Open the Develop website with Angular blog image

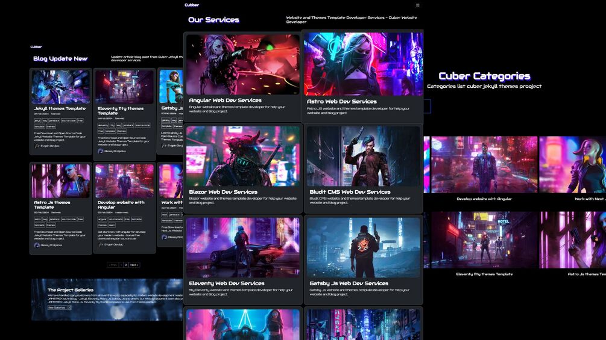124,181
